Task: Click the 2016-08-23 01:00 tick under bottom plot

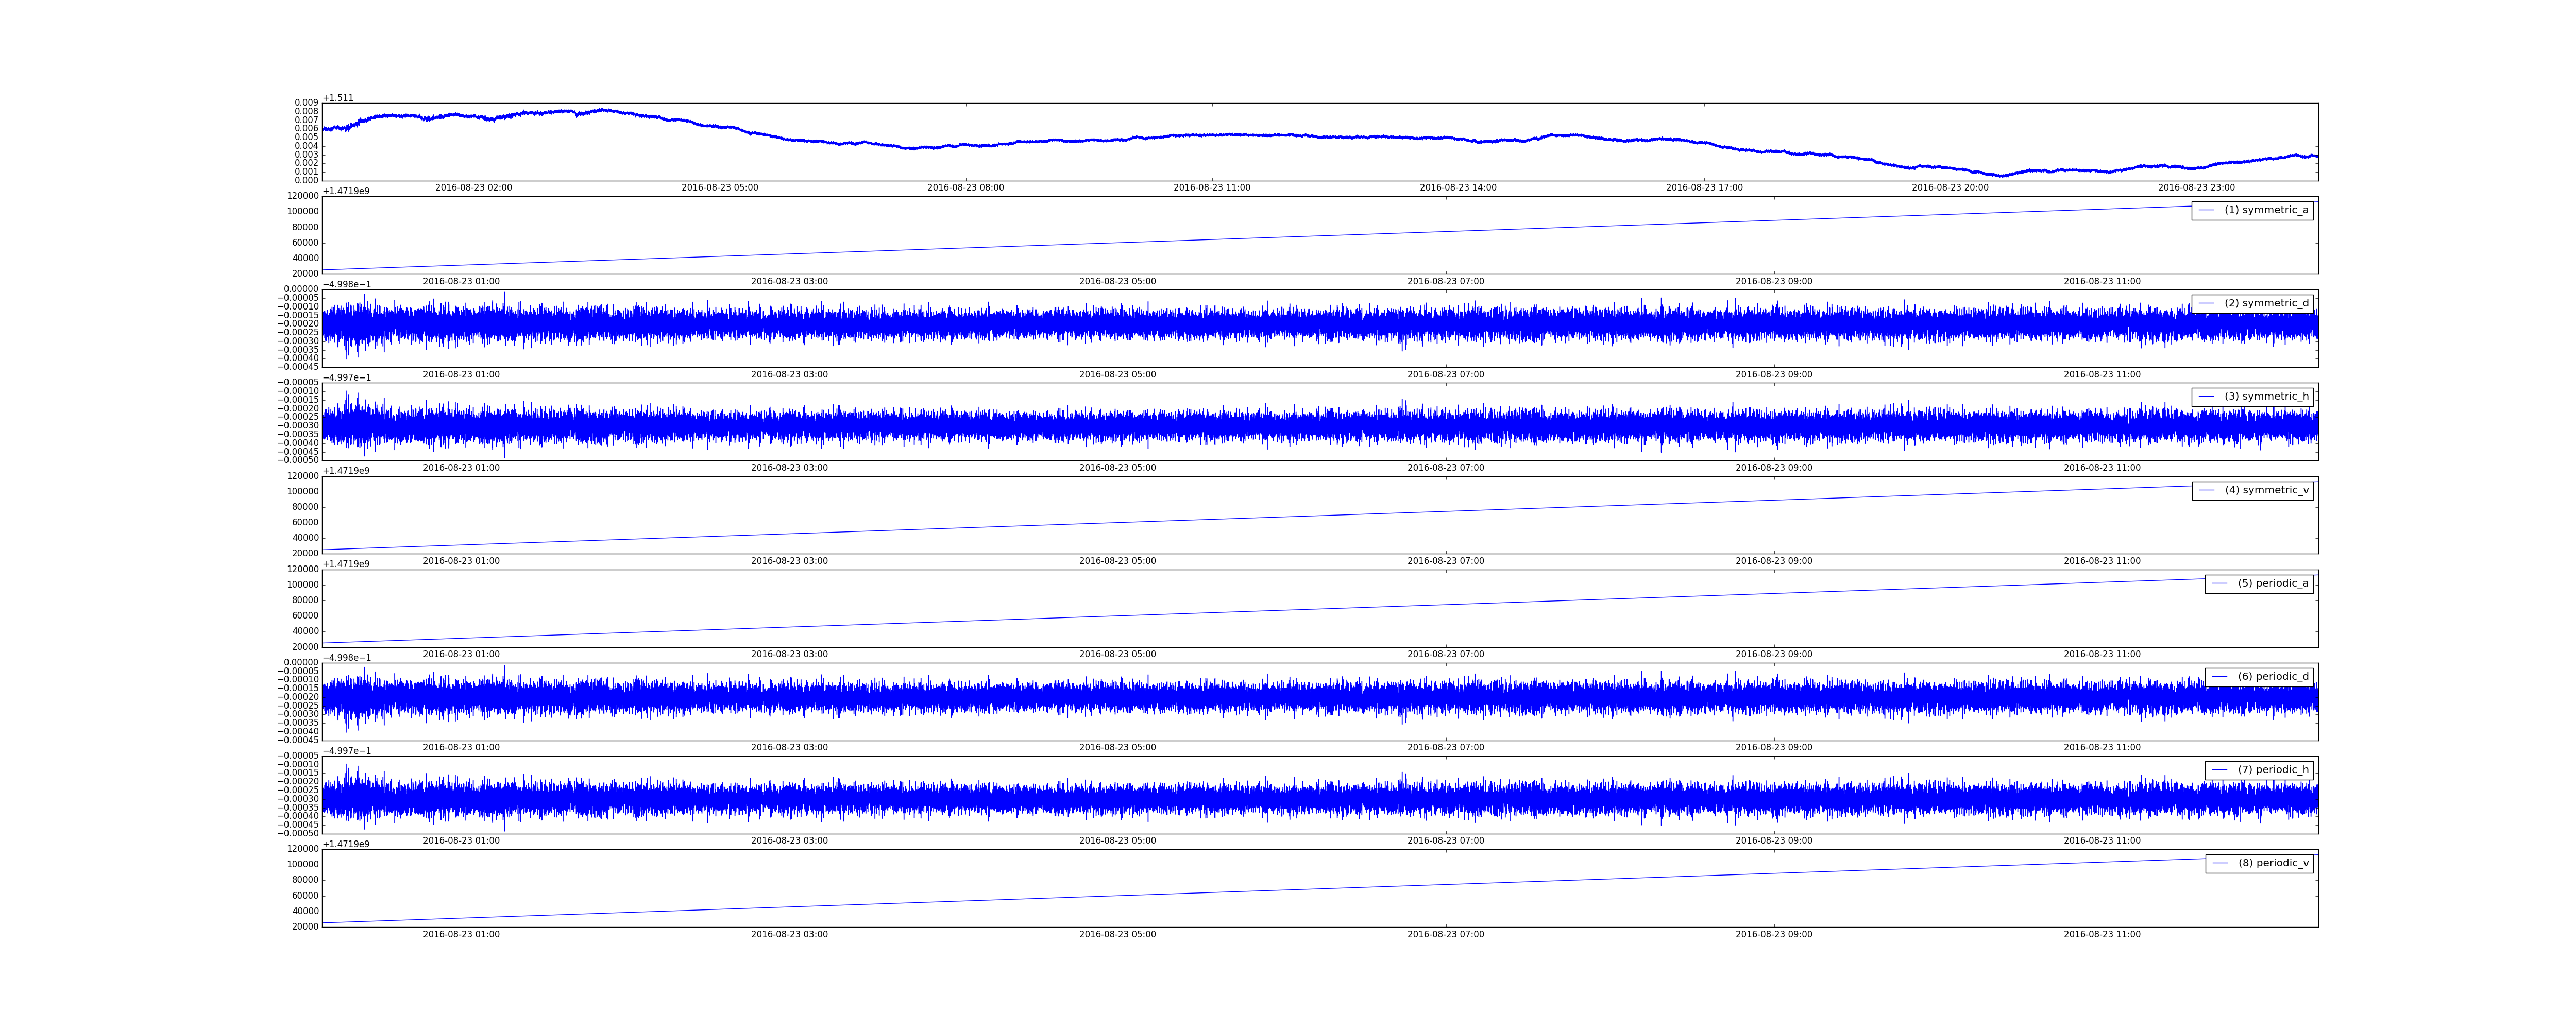Action: coord(461,934)
